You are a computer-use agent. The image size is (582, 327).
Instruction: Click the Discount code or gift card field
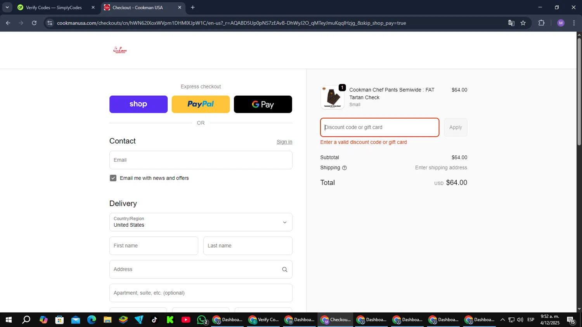379,127
